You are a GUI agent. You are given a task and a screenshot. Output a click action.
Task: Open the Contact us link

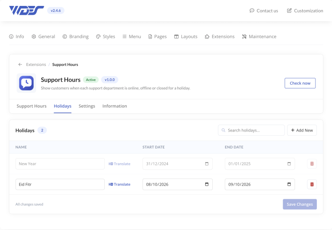tap(263, 11)
